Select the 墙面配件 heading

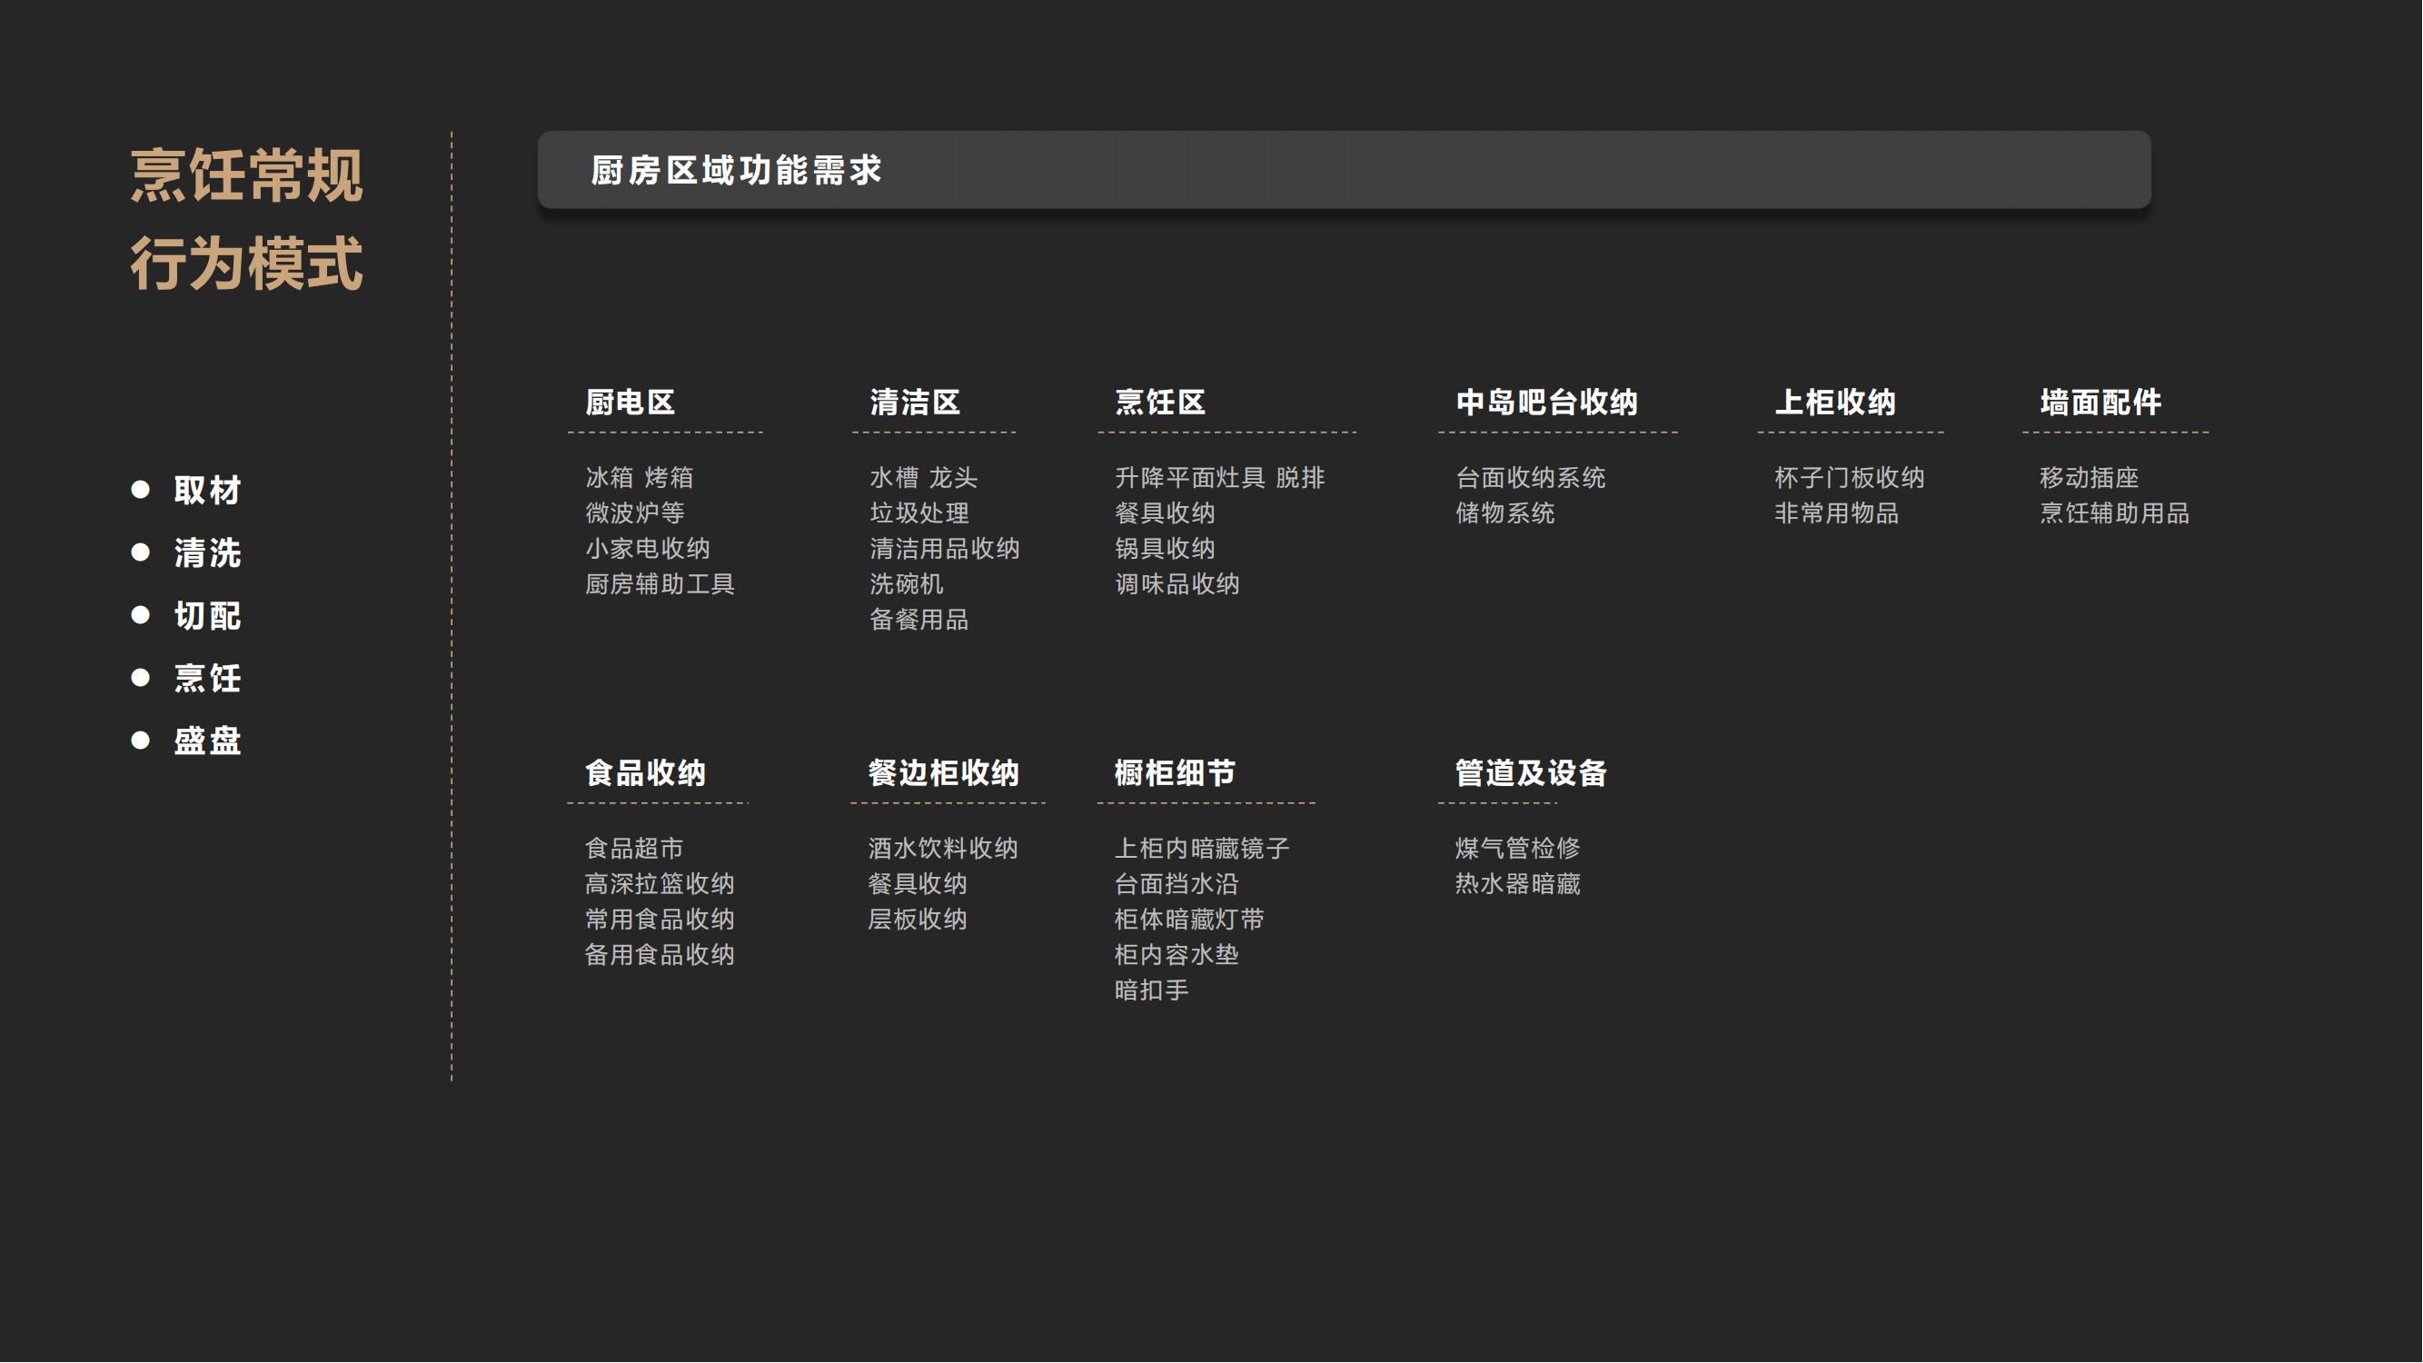(2101, 403)
